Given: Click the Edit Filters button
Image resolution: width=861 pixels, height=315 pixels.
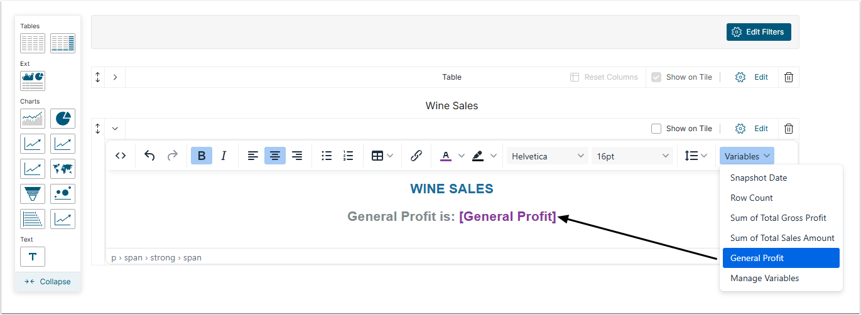Looking at the screenshot, I should (759, 32).
